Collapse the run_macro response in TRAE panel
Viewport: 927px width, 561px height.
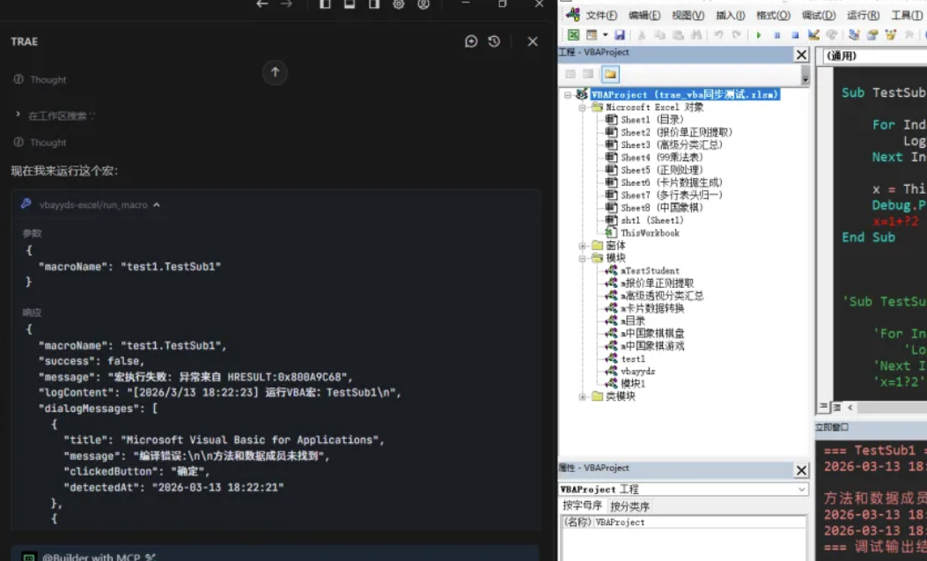tap(157, 204)
